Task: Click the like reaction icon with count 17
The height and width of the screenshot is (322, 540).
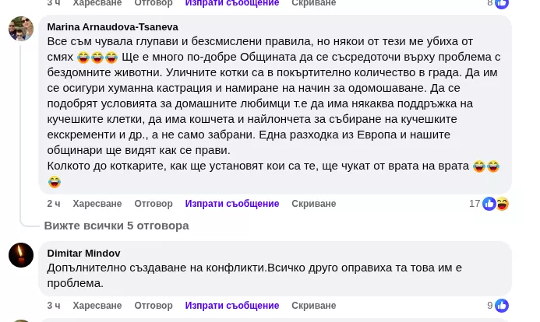Action: pos(489,204)
